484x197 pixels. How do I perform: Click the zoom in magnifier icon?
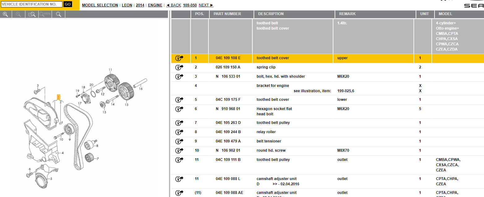6,14
